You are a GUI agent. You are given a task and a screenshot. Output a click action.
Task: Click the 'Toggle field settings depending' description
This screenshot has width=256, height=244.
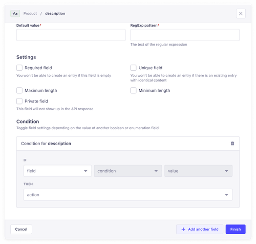(x=88, y=128)
